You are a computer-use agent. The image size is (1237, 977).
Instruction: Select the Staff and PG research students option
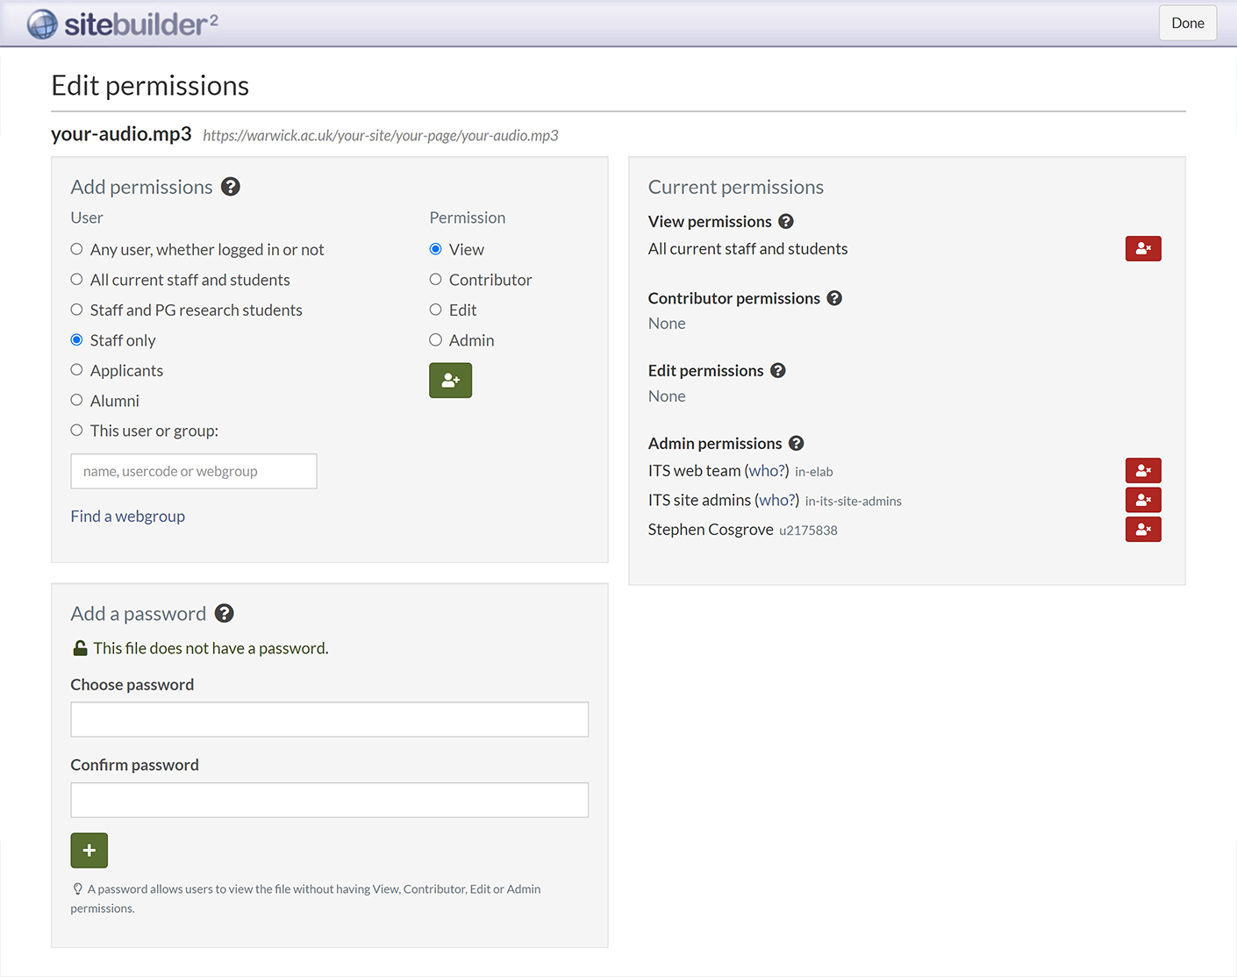click(x=76, y=309)
